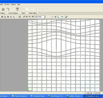Click the ArtCAM Pro taskbar button
Screen dimensions: 103x98
tap(93, 96)
